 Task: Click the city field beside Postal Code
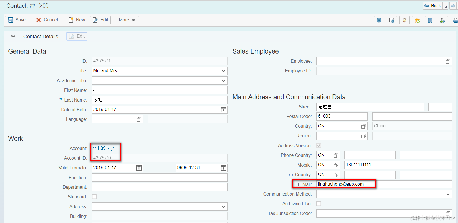point(412,117)
